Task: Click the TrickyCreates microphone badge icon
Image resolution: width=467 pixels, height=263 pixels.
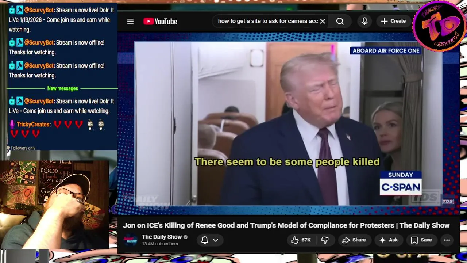Action: 12,124
